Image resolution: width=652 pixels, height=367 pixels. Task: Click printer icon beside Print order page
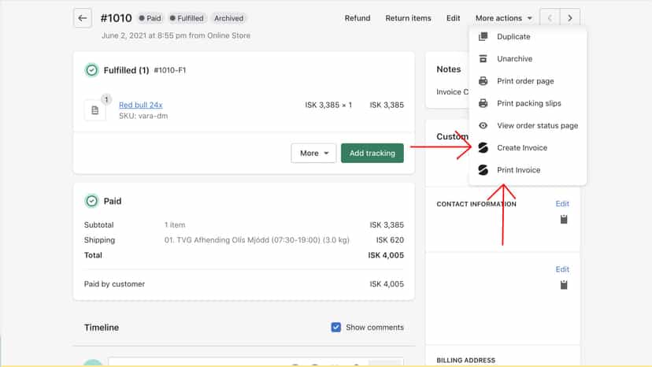tap(483, 81)
